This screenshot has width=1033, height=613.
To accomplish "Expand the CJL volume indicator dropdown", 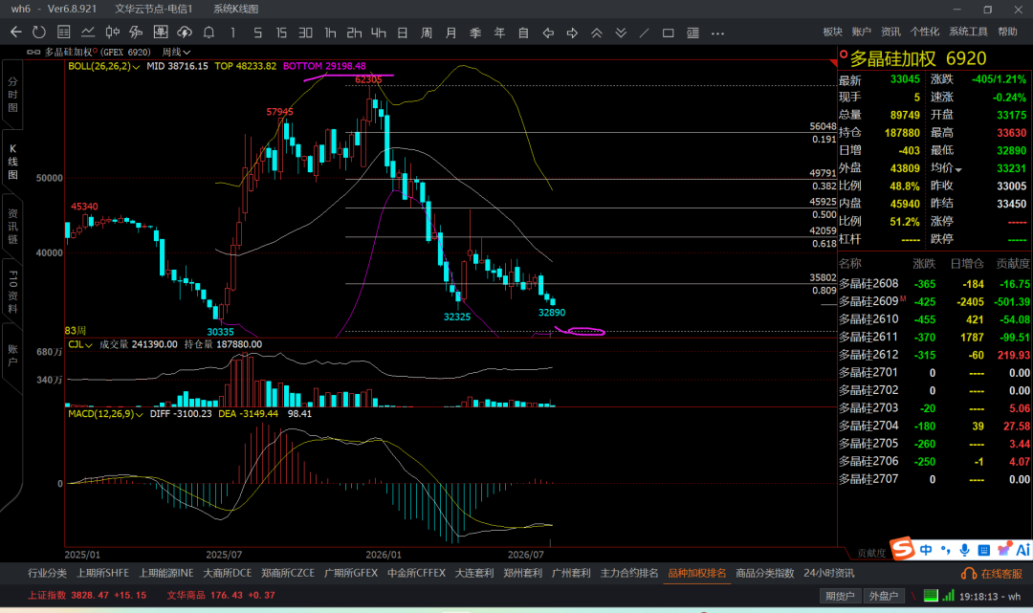I will [x=80, y=344].
